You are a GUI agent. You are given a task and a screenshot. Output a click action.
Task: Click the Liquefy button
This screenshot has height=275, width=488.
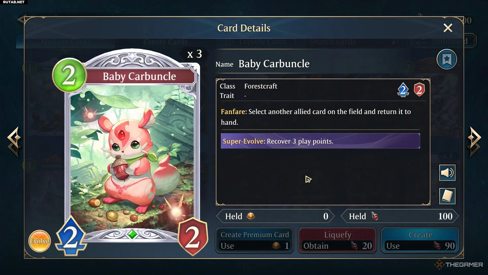(337, 240)
